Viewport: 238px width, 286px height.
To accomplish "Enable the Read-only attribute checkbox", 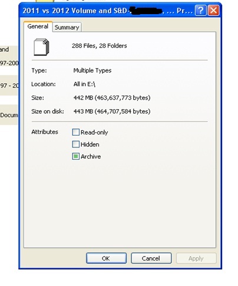I will (76, 132).
